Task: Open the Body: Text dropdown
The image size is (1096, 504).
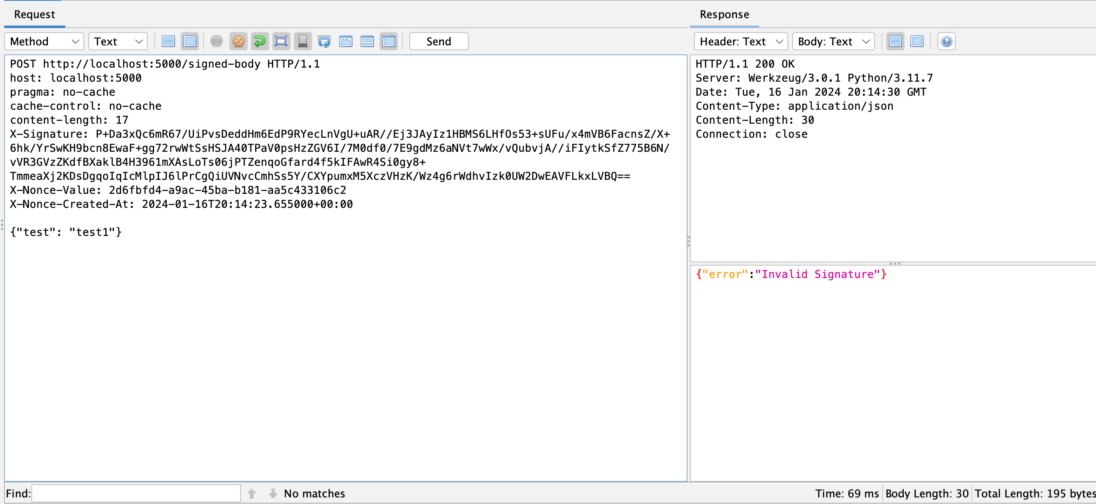Action: point(833,41)
